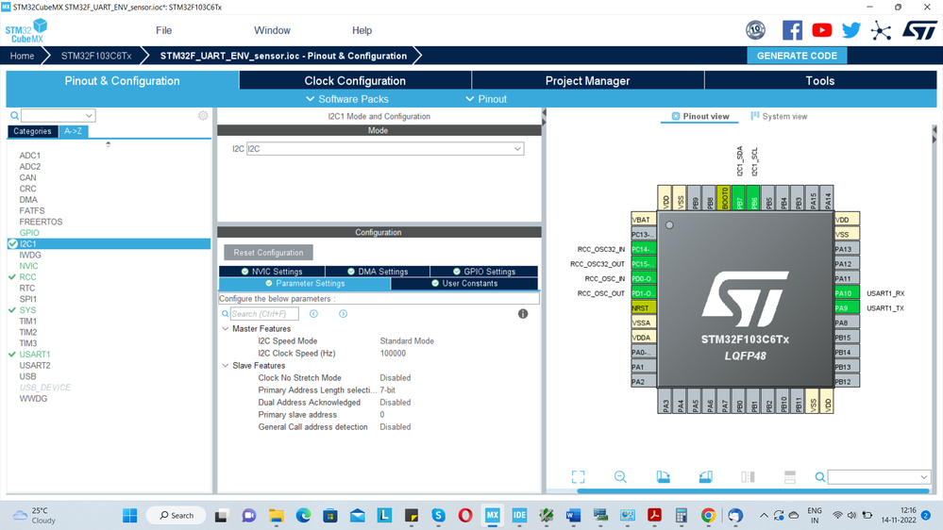Expand the Pinout dropdown menu
Viewport: 943px width, 530px height.
pos(486,99)
